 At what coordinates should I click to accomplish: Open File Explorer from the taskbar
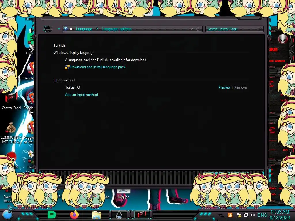[97, 215]
